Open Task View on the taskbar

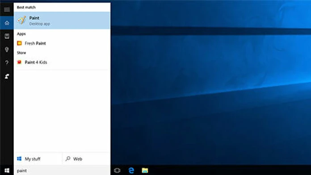117,171
